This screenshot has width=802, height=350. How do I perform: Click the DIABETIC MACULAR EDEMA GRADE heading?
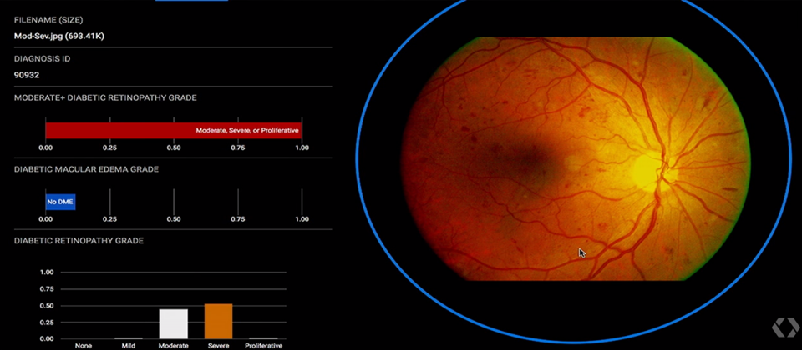pyautogui.click(x=86, y=169)
